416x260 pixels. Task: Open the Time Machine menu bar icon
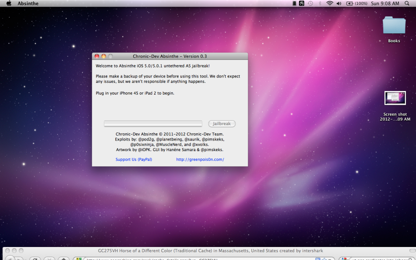pos(310,3)
